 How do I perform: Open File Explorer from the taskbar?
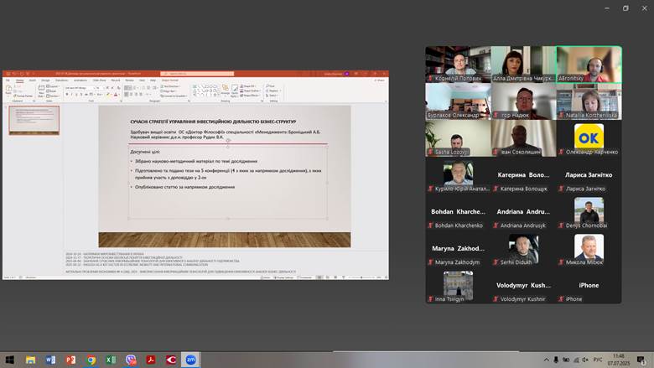[x=30, y=360]
